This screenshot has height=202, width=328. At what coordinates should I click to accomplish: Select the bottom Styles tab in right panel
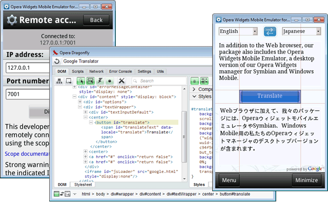point(199,185)
